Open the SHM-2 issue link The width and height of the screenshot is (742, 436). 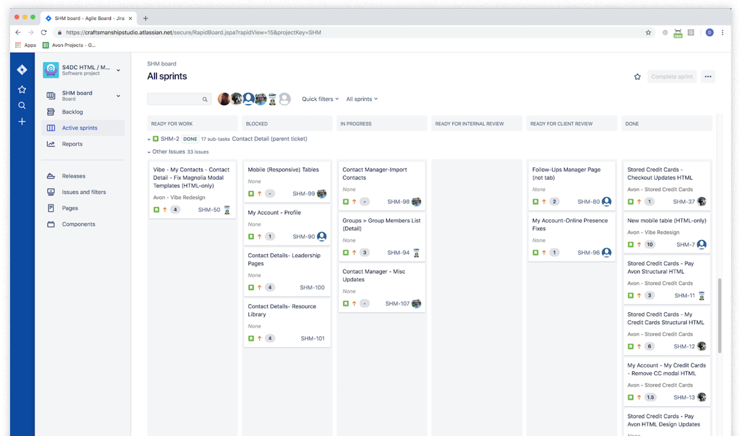point(169,139)
